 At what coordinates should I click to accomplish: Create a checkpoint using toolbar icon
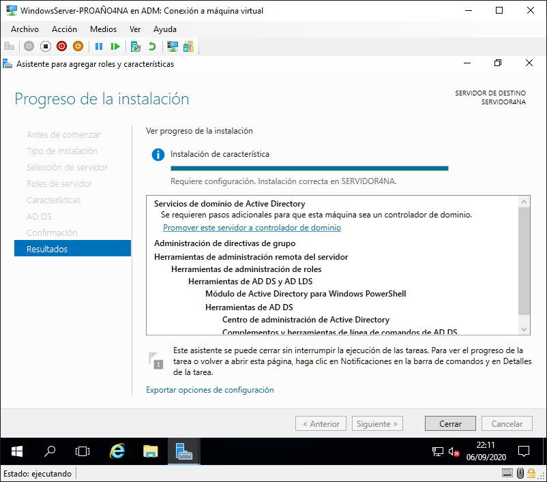(135, 46)
